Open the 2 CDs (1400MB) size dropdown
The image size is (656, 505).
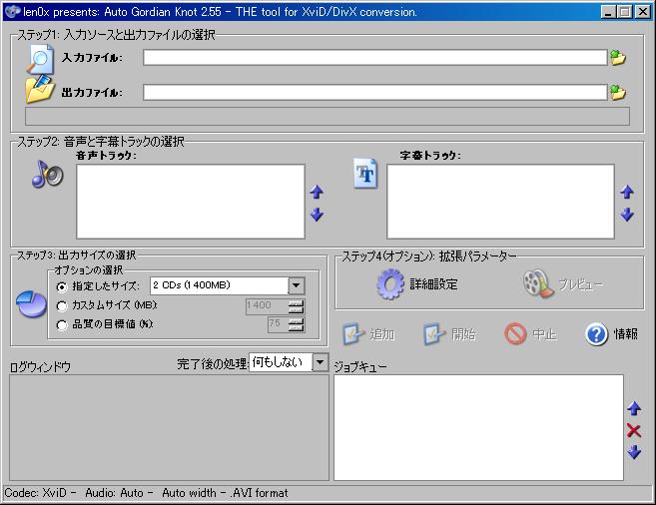coord(297,286)
